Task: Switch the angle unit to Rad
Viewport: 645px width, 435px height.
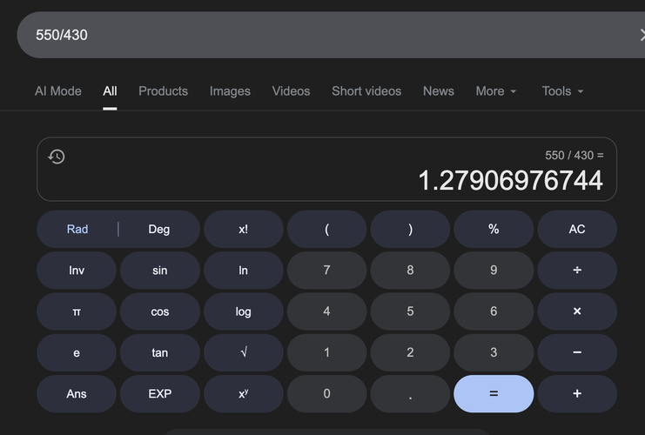Action: coord(77,230)
